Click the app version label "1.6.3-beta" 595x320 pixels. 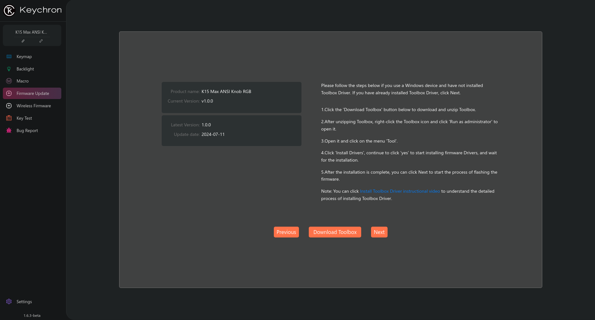click(32, 316)
